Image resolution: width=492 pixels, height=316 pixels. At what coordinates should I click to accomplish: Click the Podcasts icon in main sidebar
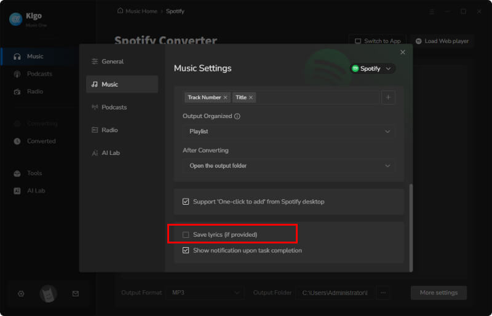click(x=17, y=74)
